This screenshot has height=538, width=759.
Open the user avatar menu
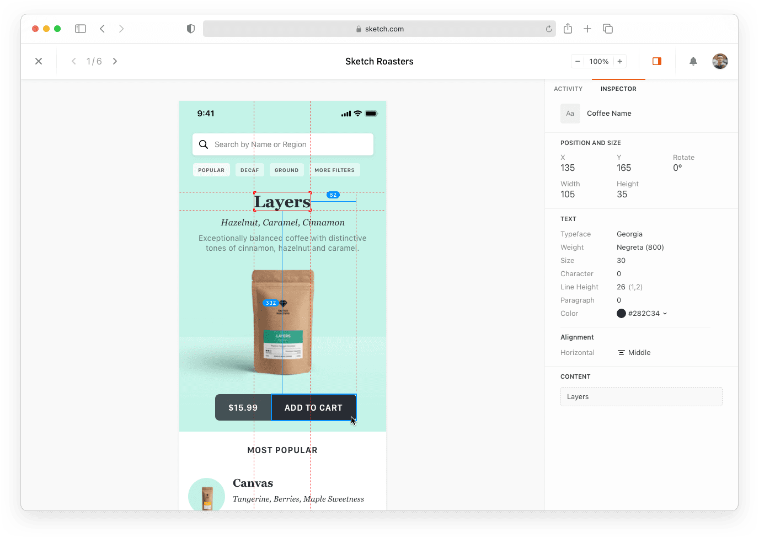tap(720, 61)
